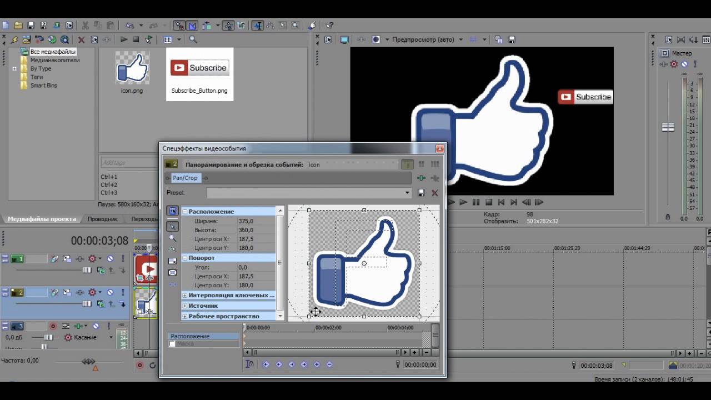711x400 pixels.
Task: Click the media search magnifier icon
Action: click(193, 40)
